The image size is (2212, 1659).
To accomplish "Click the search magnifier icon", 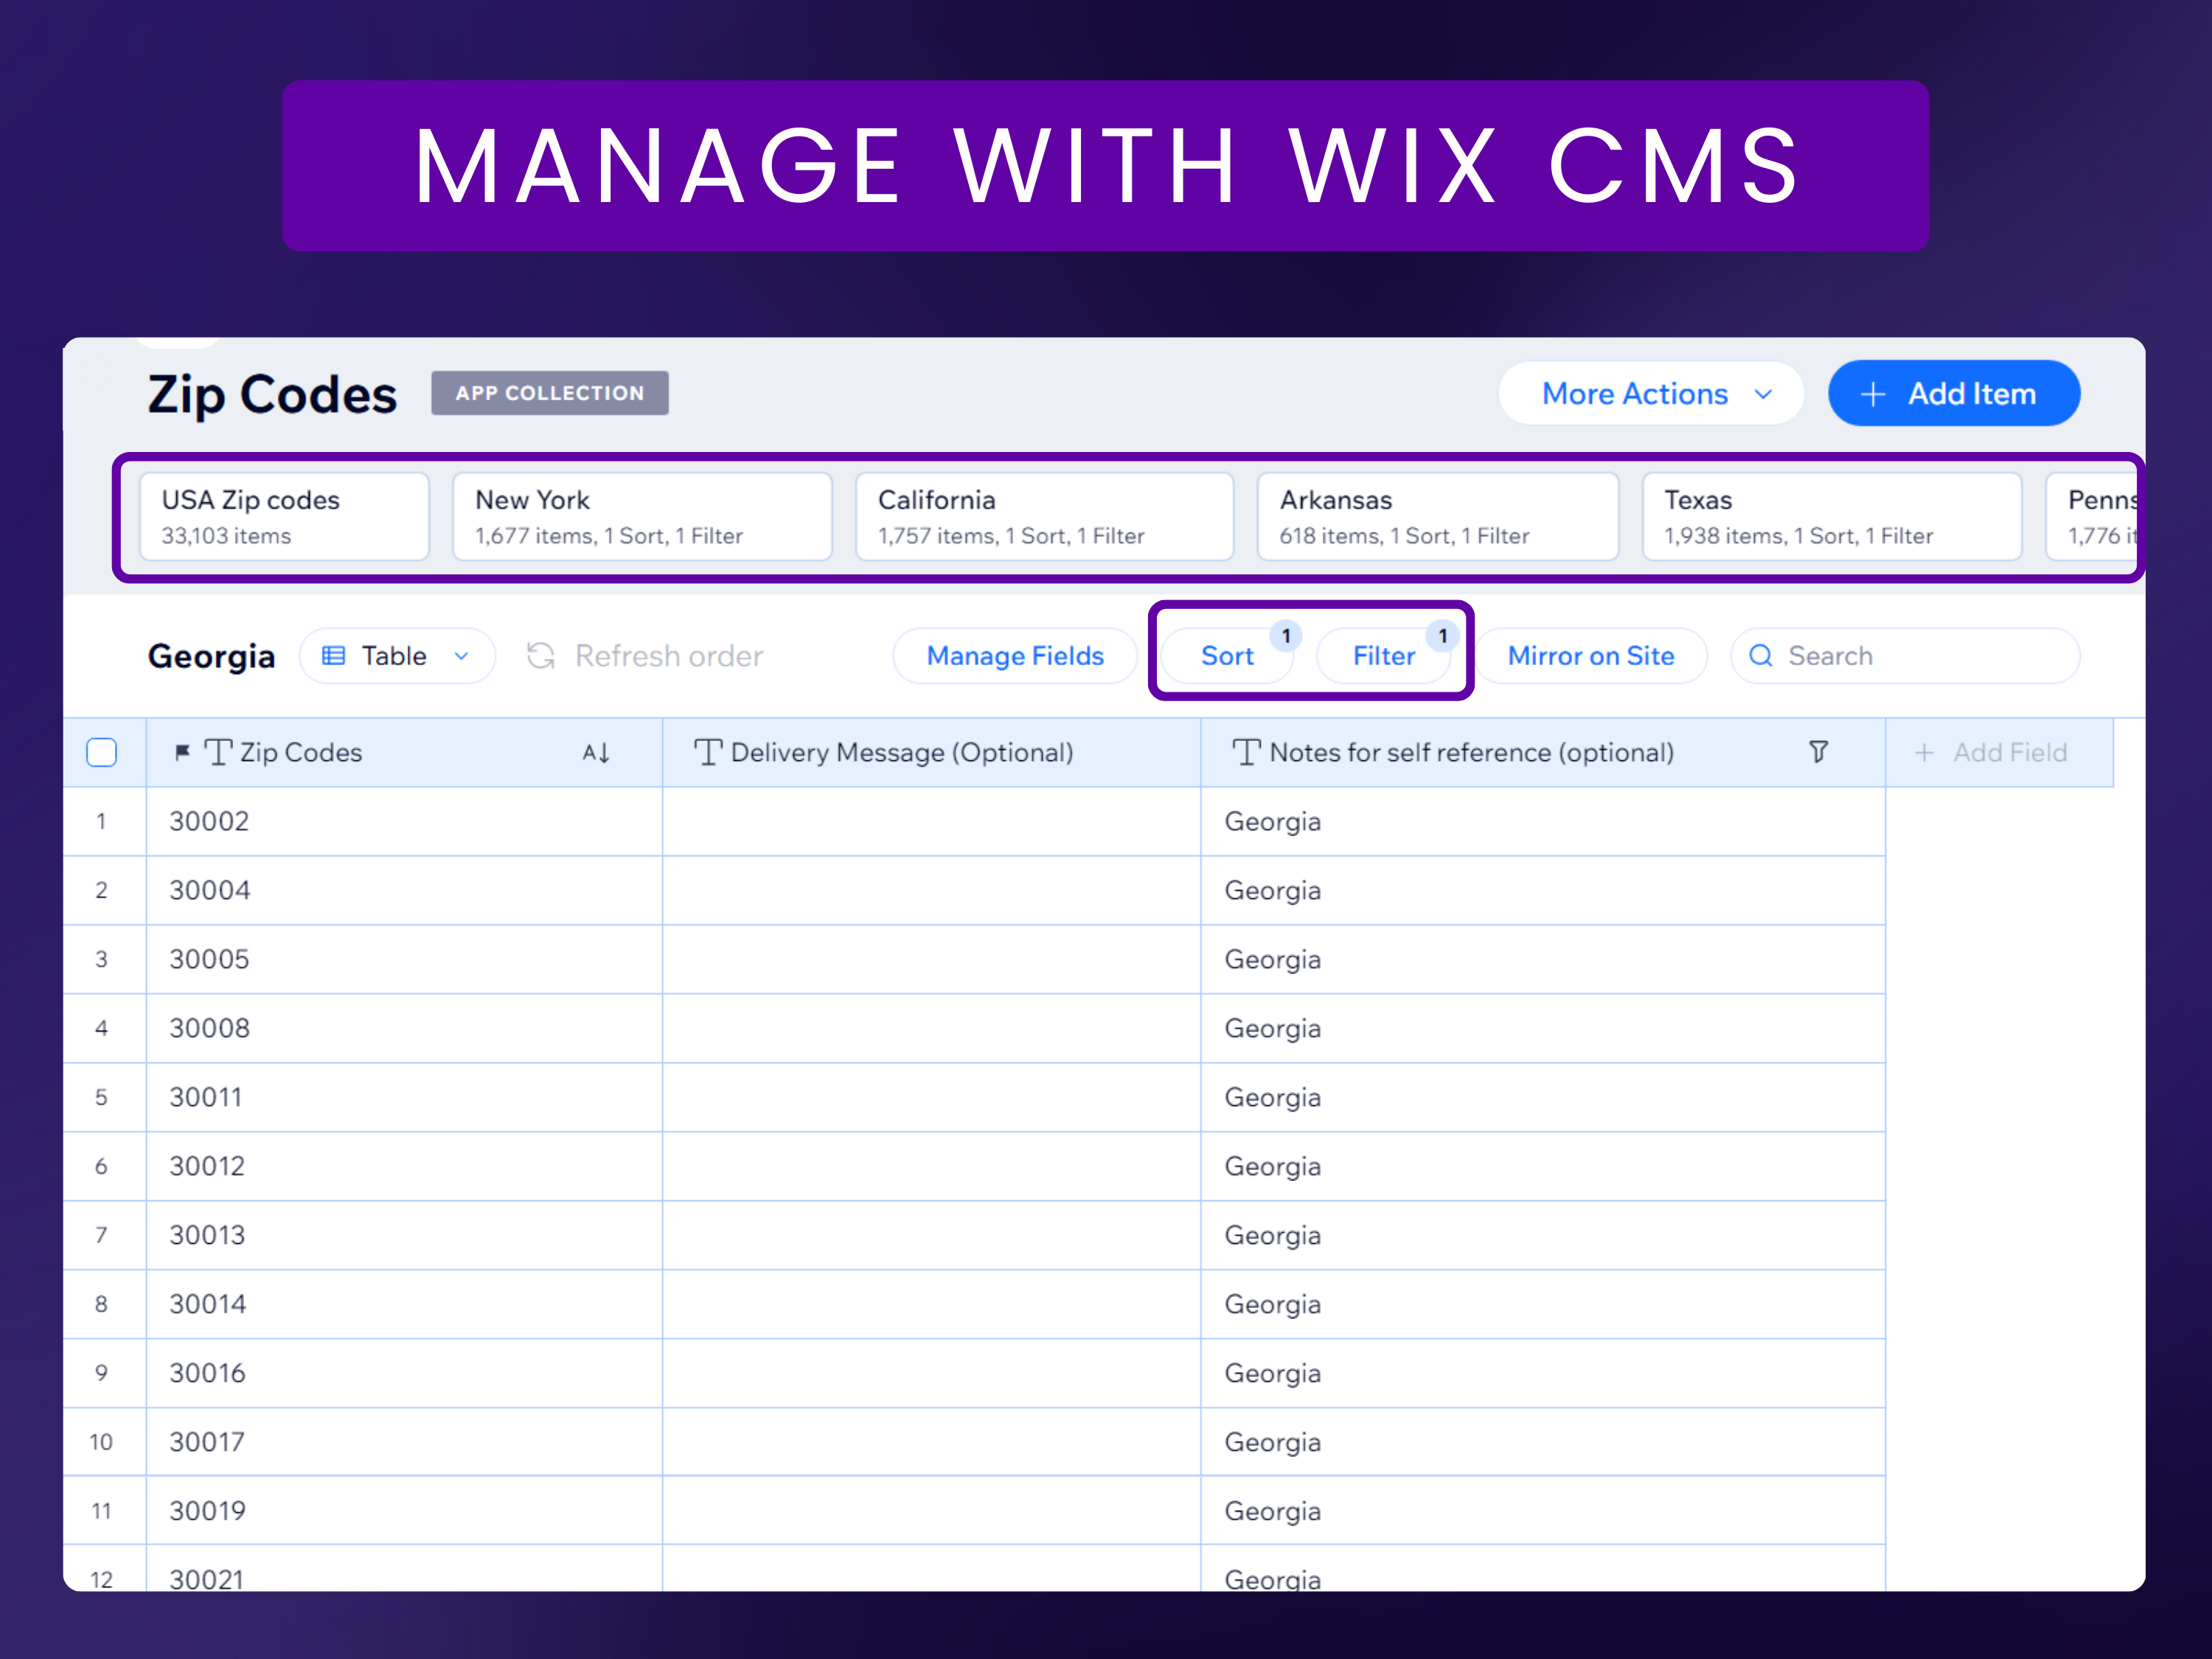I will (x=1760, y=656).
